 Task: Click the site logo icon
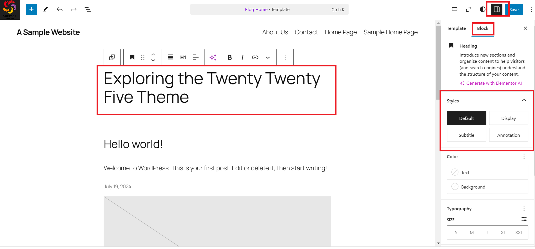tap(10, 10)
